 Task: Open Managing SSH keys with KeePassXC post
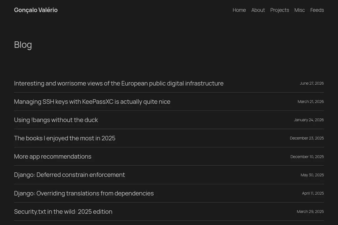[92, 102]
